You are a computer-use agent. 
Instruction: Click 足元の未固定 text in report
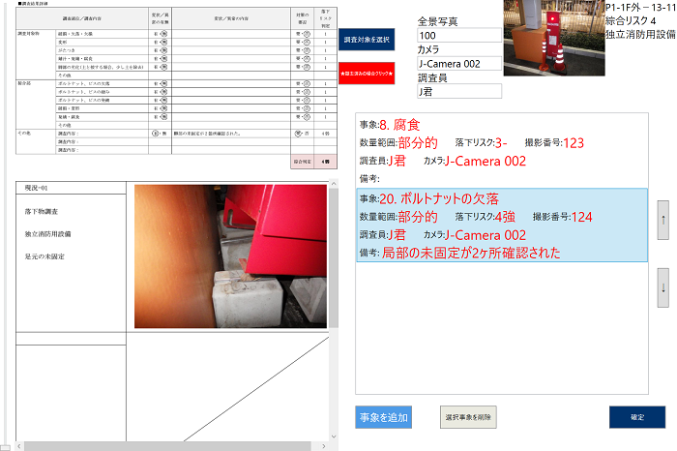44,256
